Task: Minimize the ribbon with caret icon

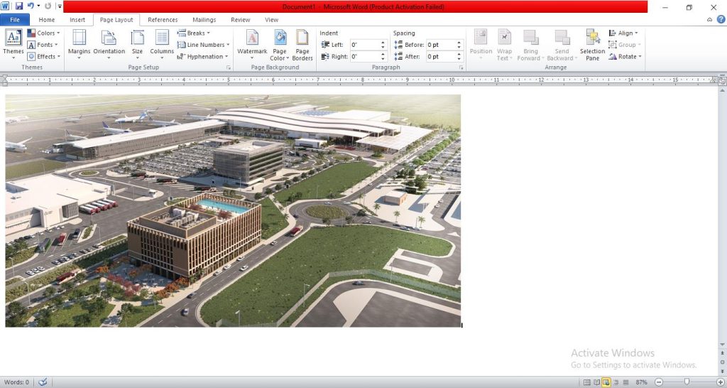Action: (709, 19)
